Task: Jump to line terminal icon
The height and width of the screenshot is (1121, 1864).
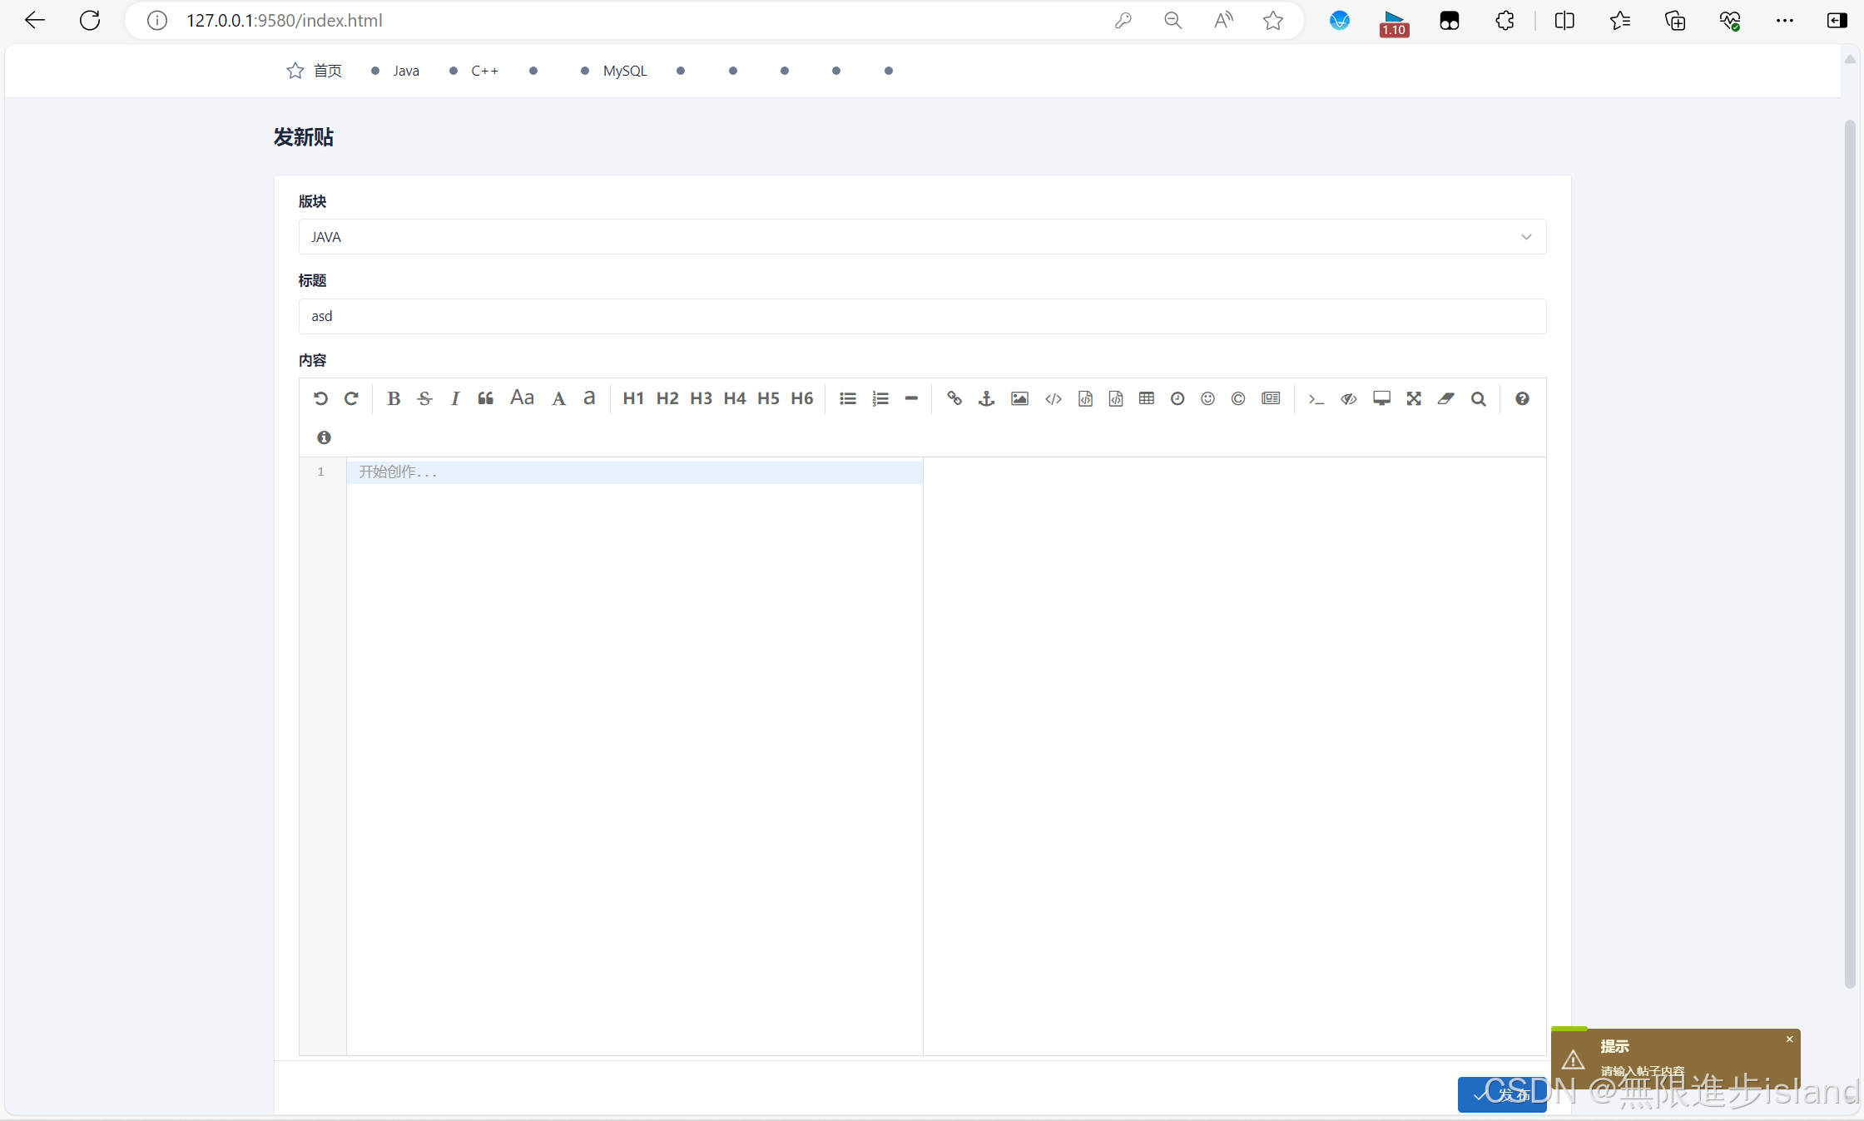Action: [1316, 399]
